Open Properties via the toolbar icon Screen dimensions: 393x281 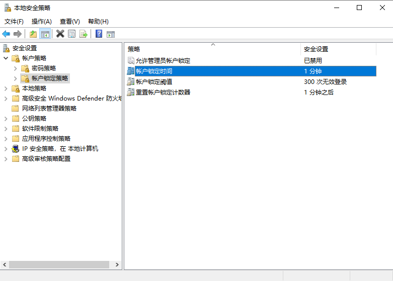(x=72, y=34)
